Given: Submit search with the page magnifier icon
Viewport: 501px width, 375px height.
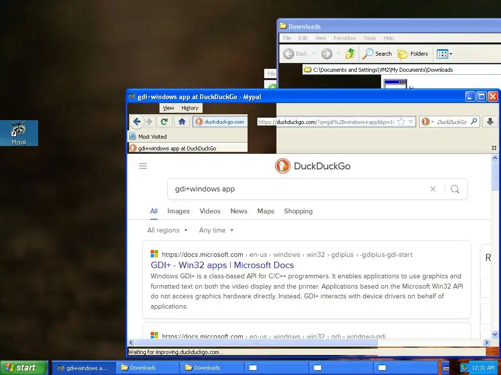Looking at the screenshot, I should coord(455,189).
